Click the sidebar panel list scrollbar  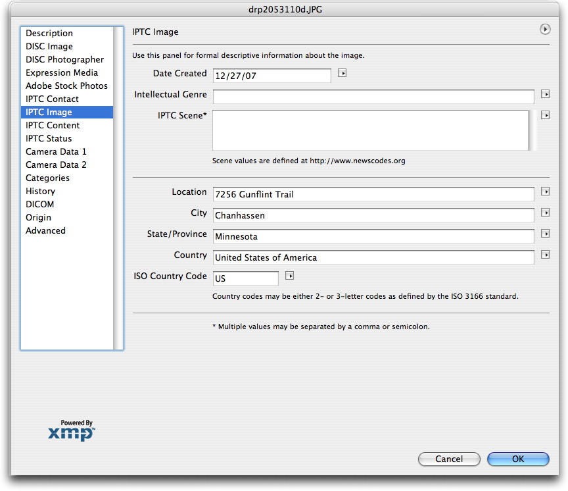click(x=118, y=188)
